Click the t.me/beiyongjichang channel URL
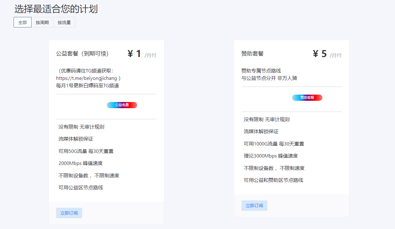 click(x=86, y=78)
